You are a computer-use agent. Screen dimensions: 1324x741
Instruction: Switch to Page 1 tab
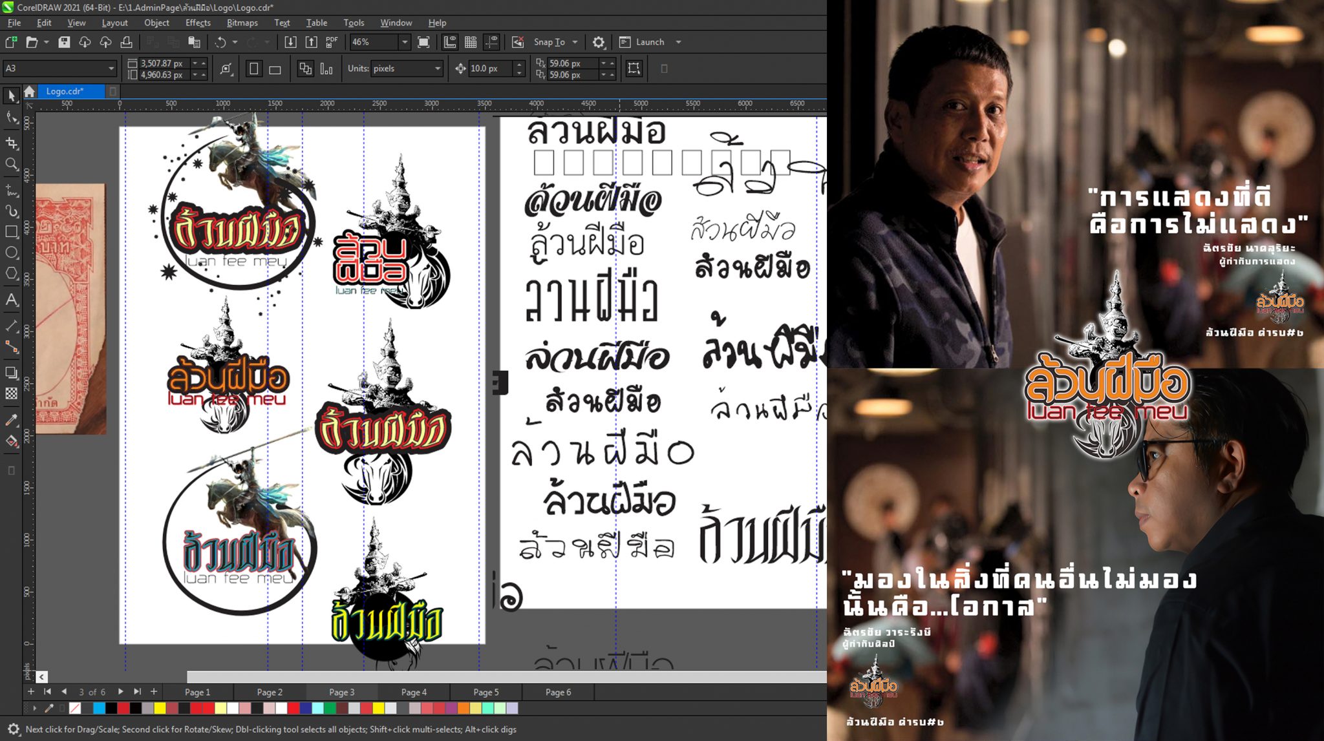[197, 692]
